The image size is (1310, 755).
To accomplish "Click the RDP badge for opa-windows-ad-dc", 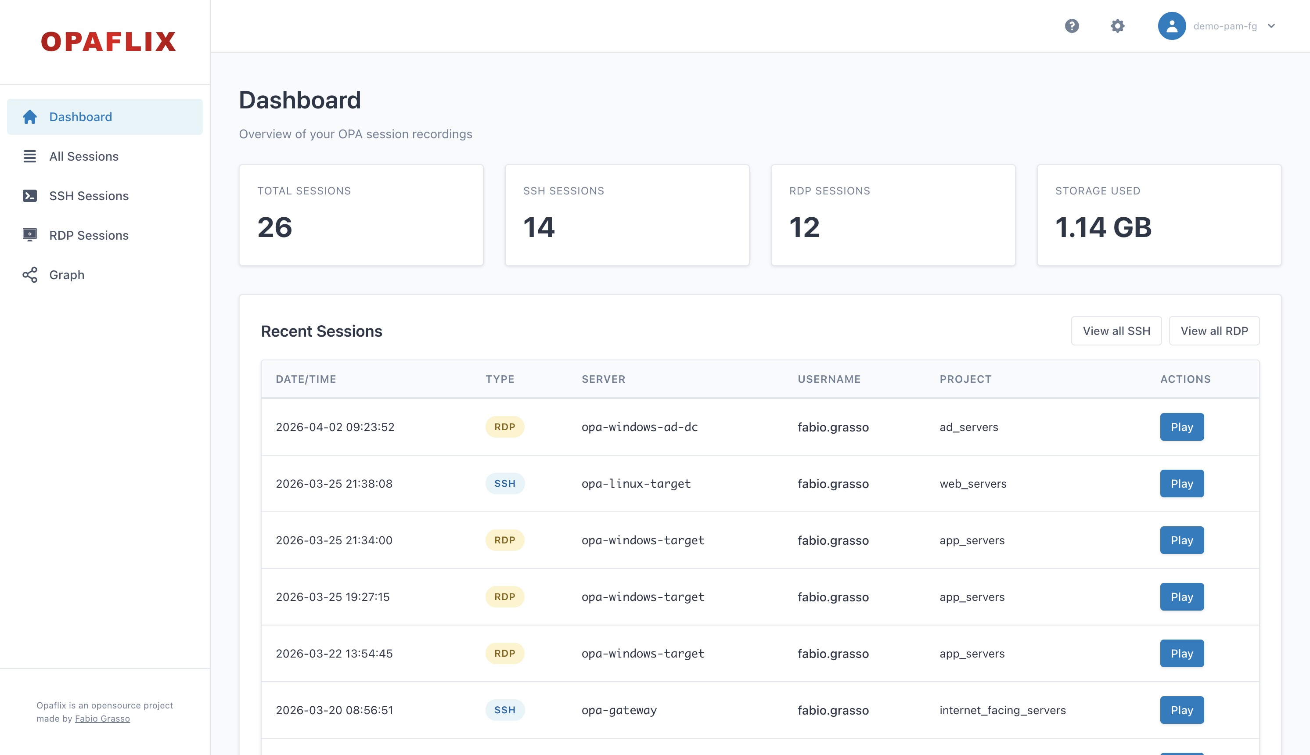I will tap(504, 427).
